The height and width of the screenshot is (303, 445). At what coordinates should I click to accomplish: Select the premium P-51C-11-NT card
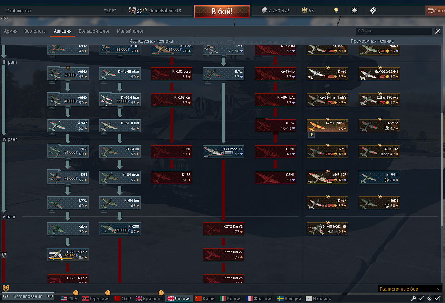pyautogui.click(x=379, y=74)
